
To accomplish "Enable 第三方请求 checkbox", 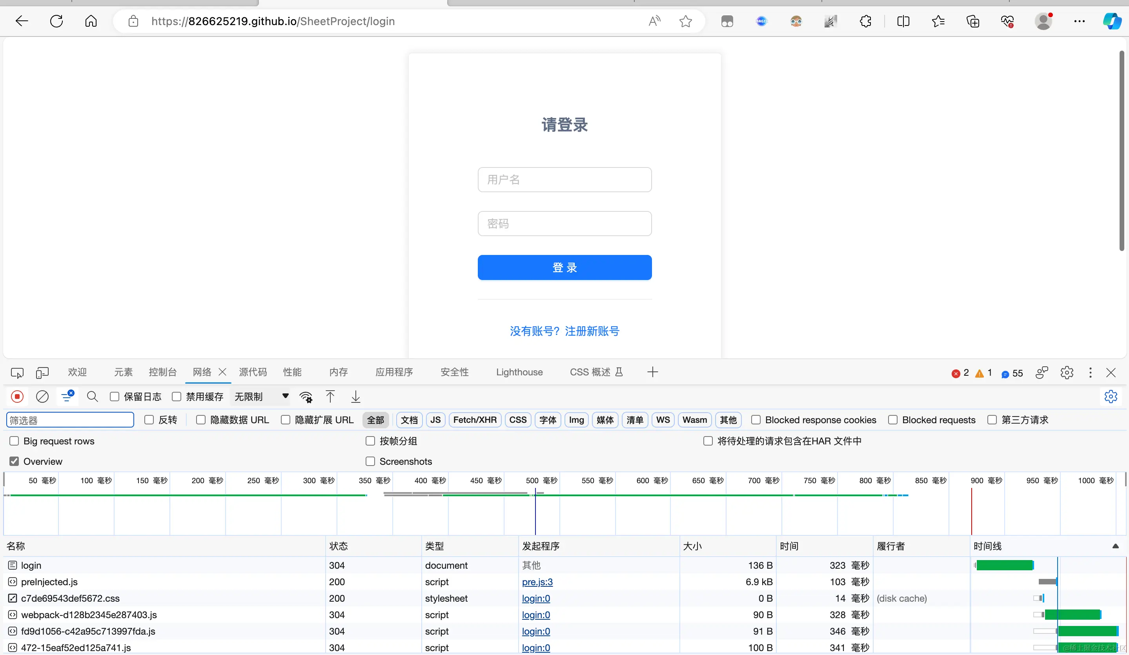I will coord(992,420).
